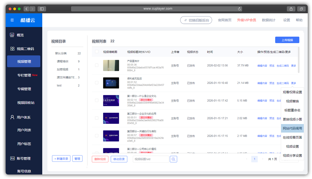This screenshot has width=312, height=179.
Task: Click the + 新建目录 button
Action: (61, 159)
